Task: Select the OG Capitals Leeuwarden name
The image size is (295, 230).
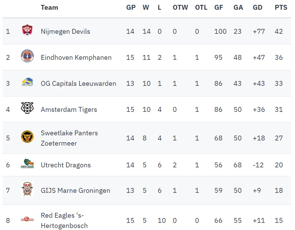Action: (78, 84)
